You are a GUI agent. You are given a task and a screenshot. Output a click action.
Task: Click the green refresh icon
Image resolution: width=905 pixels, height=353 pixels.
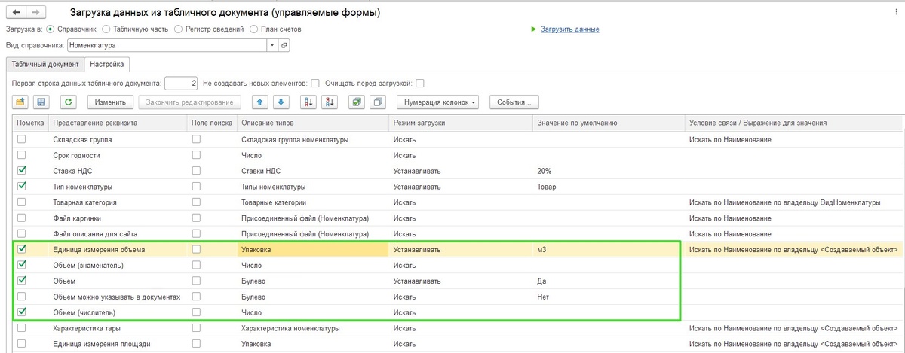pyautogui.click(x=69, y=102)
